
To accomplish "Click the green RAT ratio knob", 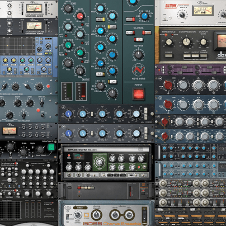I will [x=80, y=52].
